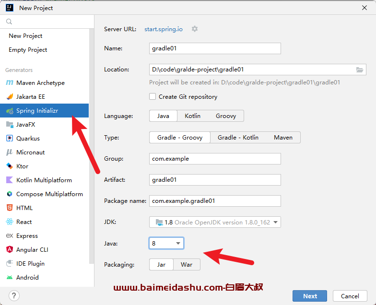Click the IDE Plugin plug icon
Viewport: 376px width, 305px height.
(x=10, y=263)
